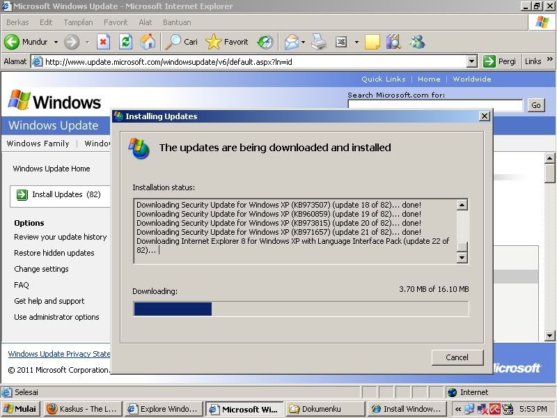Open Windows Family link

pos(38,144)
